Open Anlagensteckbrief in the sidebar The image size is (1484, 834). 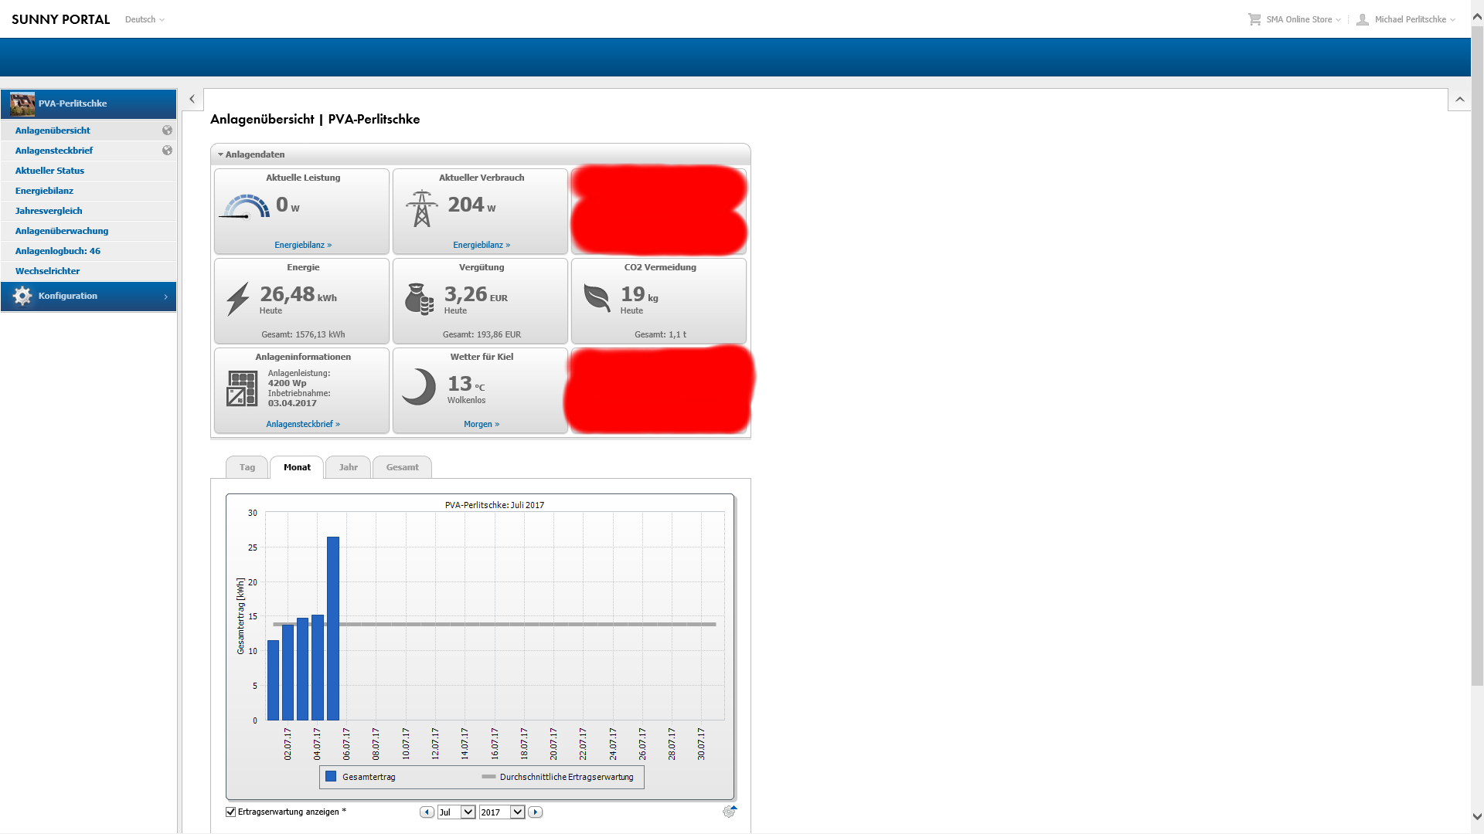(x=54, y=151)
